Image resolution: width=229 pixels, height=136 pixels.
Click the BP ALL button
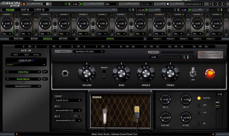pyautogui.click(x=37, y=55)
